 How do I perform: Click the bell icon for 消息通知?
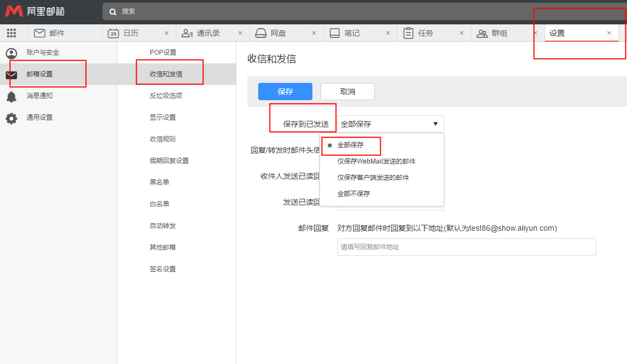(x=11, y=96)
